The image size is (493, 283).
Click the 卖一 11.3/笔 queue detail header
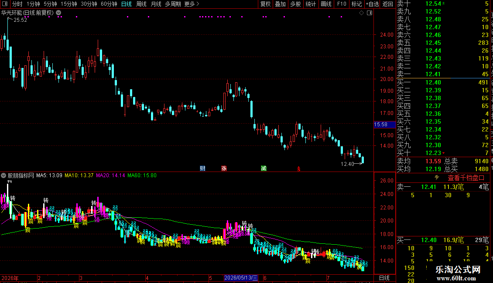coord(443,187)
